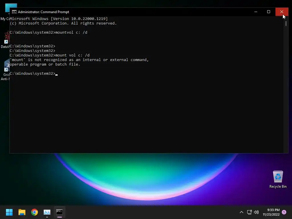Click the Command Prompt title bar icon
Screen dimensions: 292x219
pyautogui.click(x=14, y=12)
